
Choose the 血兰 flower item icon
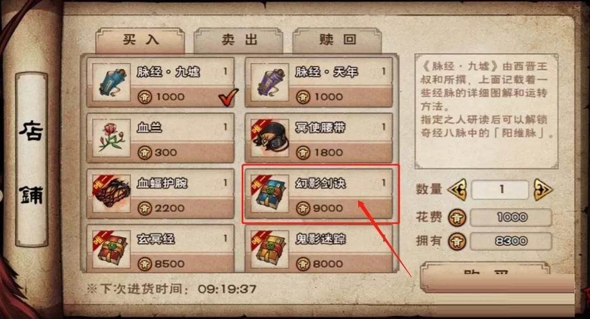112,137
